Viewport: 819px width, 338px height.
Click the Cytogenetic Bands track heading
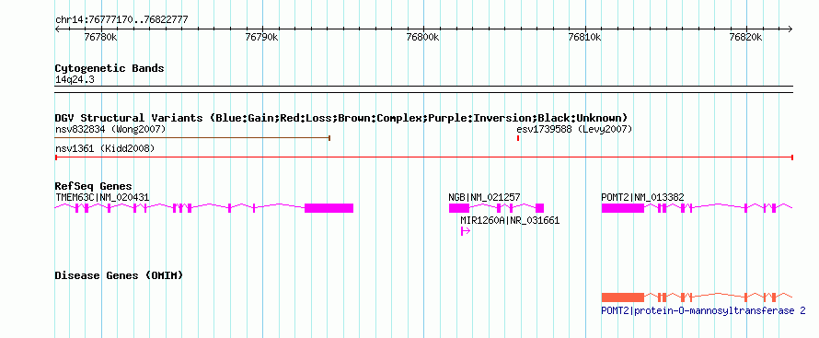pos(110,68)
